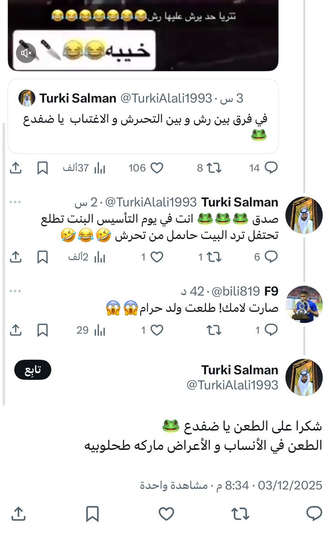Bookmark the tweet with 37 thousand views
330x537 pixels.
(43, 168)
